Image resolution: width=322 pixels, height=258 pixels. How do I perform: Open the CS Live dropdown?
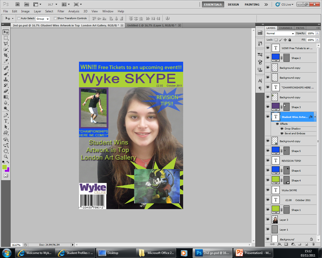(x=284, y=5)
